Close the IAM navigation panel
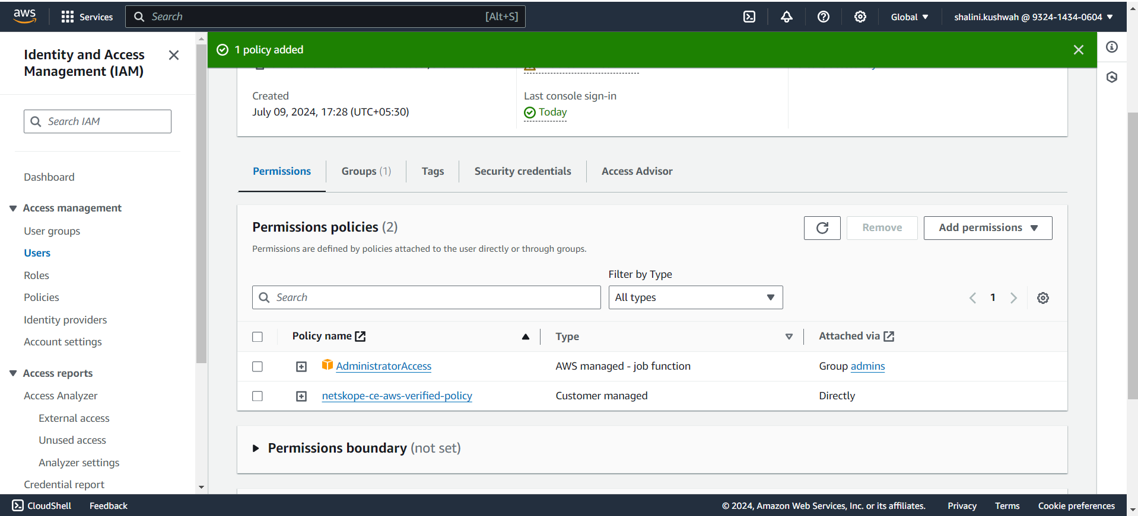1138x516 pixels. click(173, 55)
